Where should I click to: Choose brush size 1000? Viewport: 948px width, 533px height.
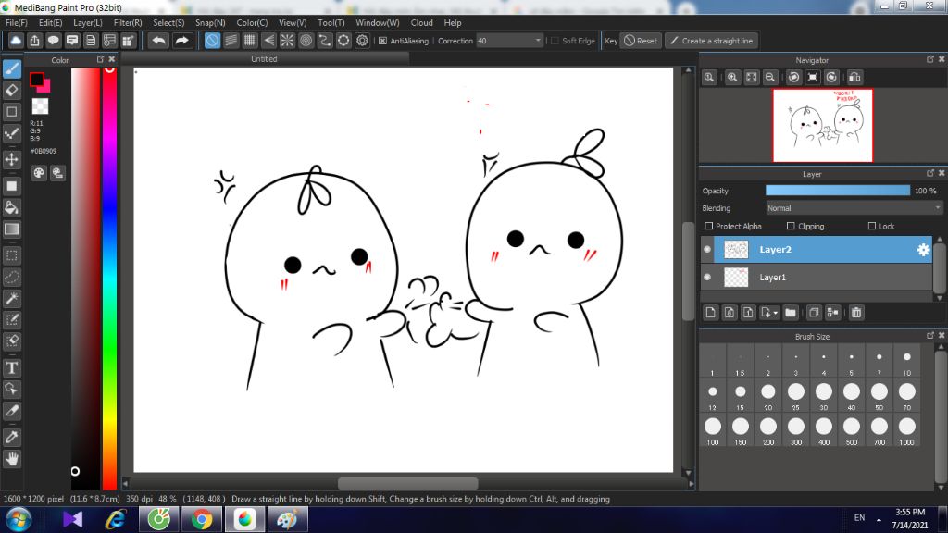[906, 430]
